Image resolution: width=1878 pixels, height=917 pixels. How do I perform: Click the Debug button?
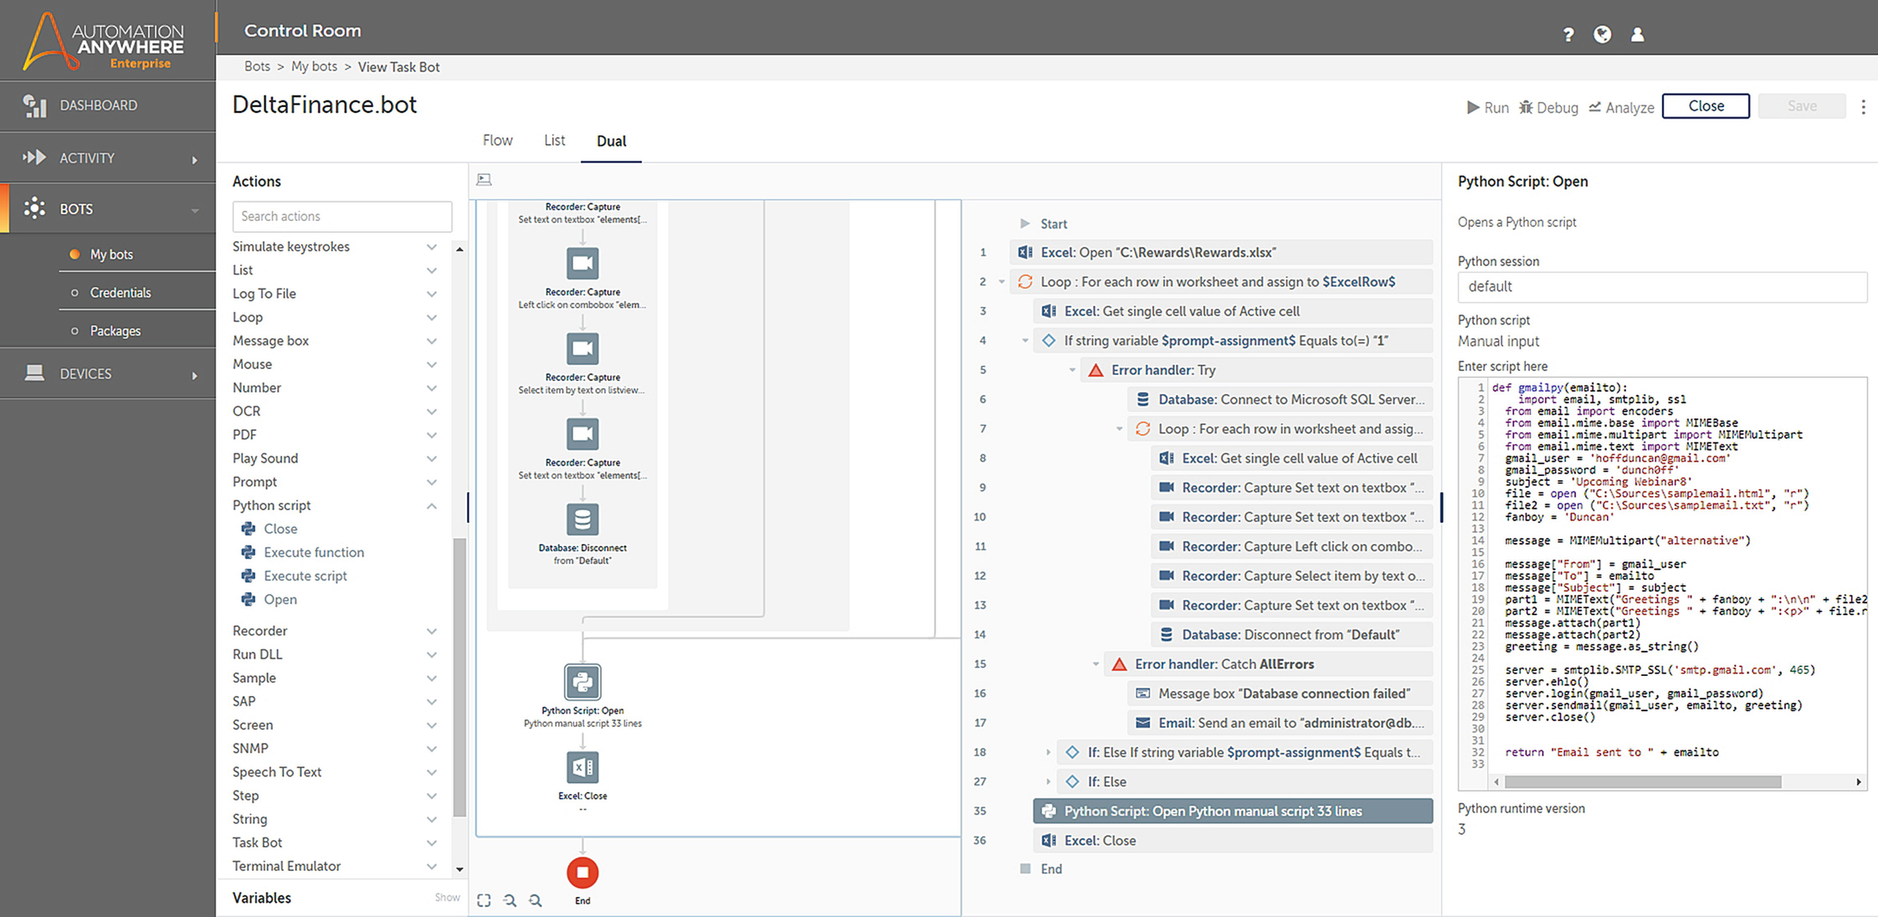point(1548,107)
